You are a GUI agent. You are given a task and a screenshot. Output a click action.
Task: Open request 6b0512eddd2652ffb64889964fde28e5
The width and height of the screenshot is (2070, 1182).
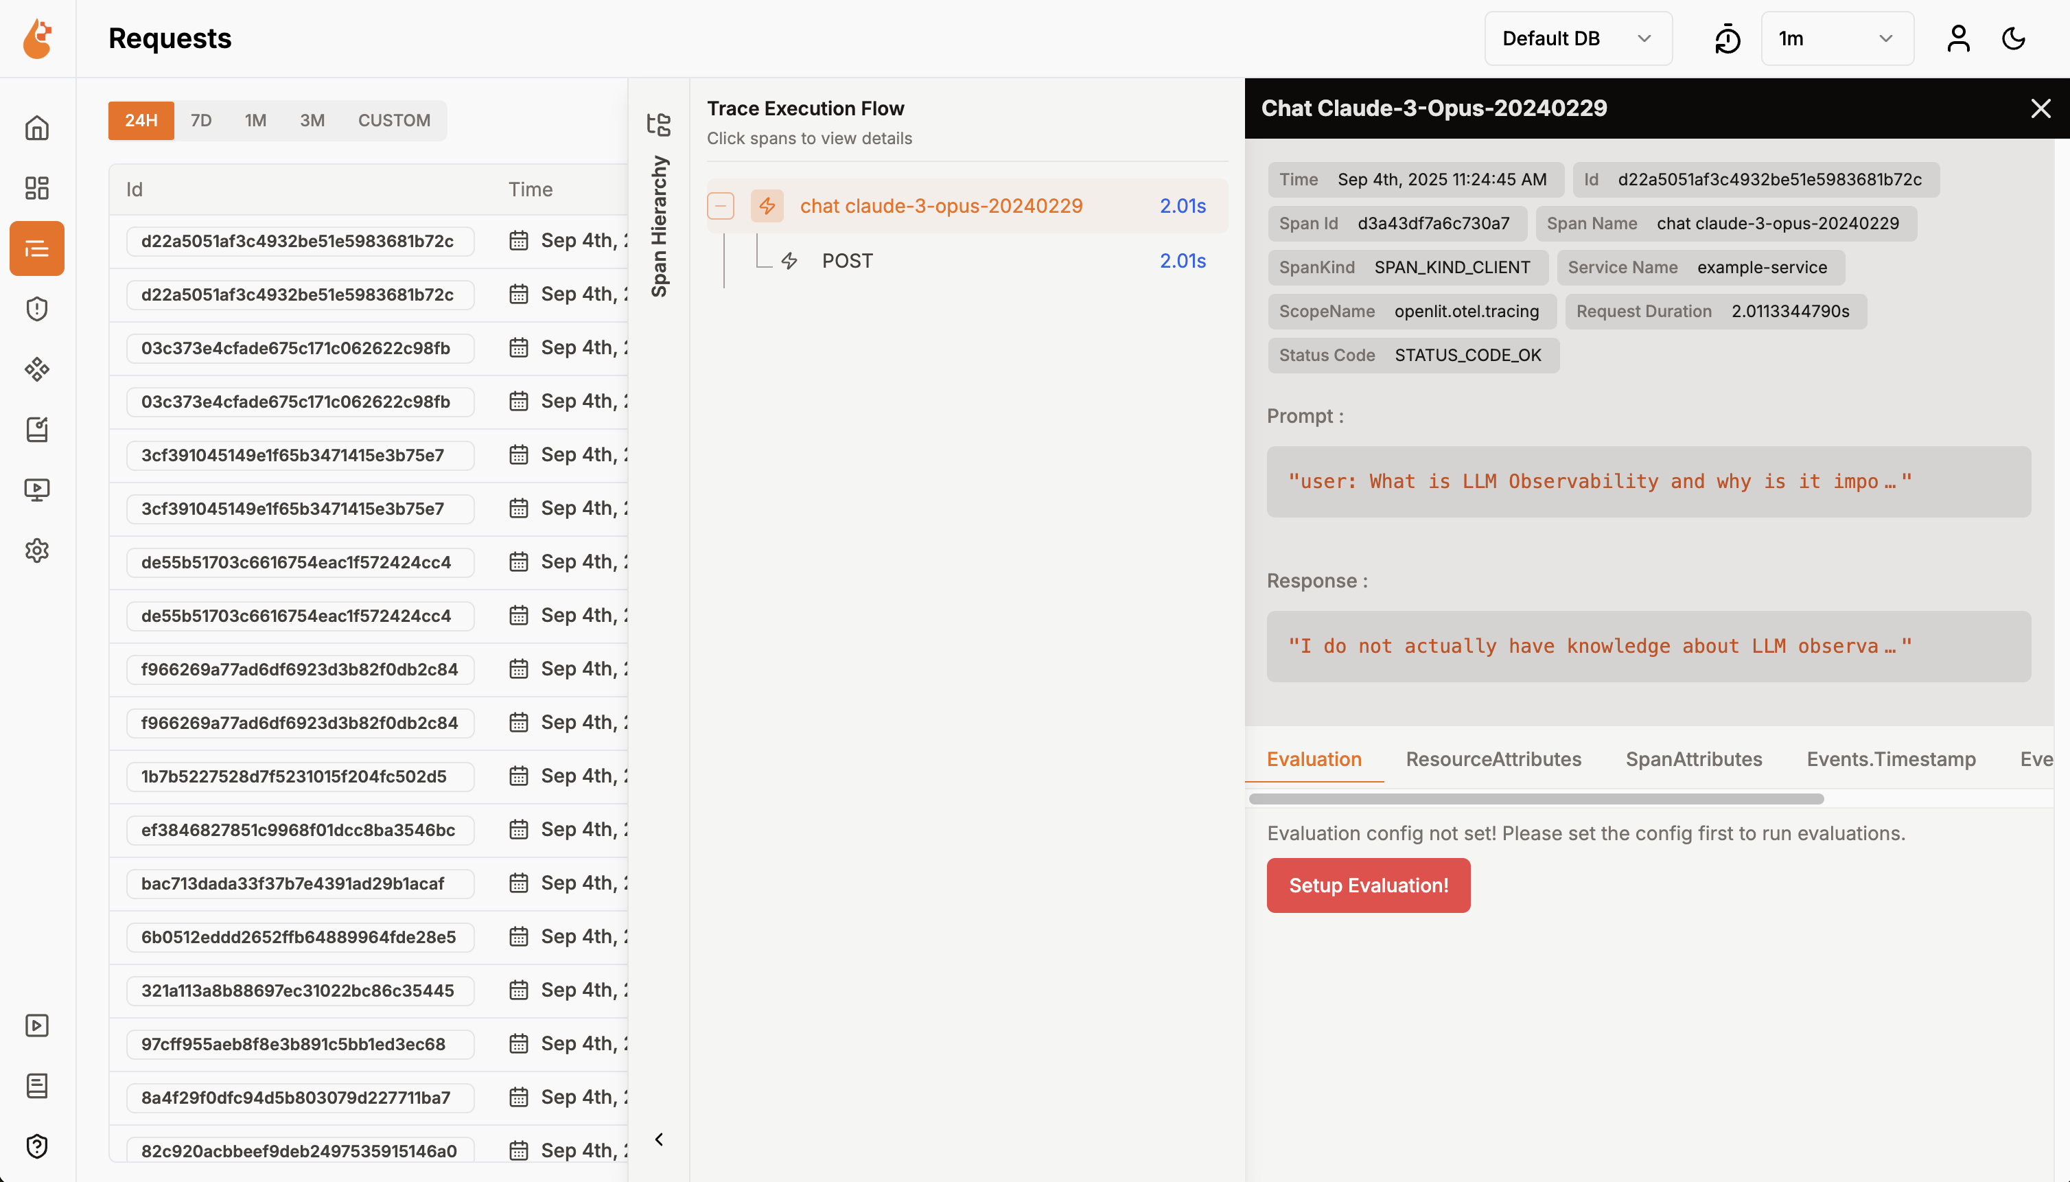299,937
